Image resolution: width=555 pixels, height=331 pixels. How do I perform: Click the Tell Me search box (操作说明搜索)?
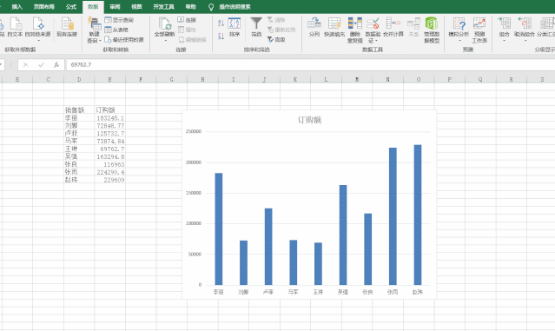tap(235, 7)
